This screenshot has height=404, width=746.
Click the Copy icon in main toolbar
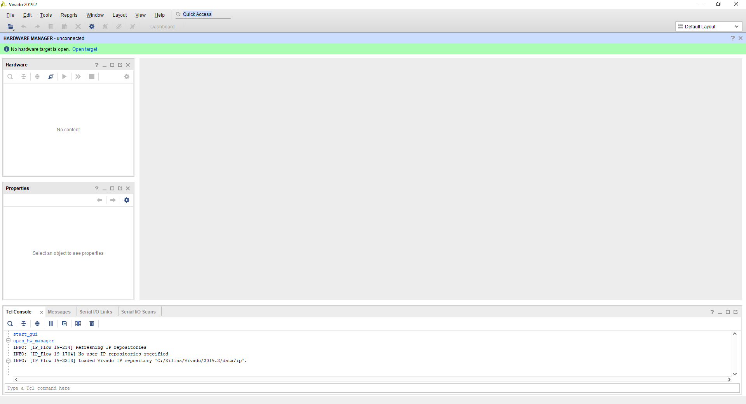51,27
